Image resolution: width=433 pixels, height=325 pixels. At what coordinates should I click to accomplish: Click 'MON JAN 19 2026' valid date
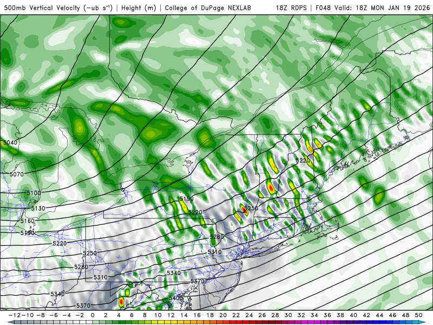click(401, 8)
